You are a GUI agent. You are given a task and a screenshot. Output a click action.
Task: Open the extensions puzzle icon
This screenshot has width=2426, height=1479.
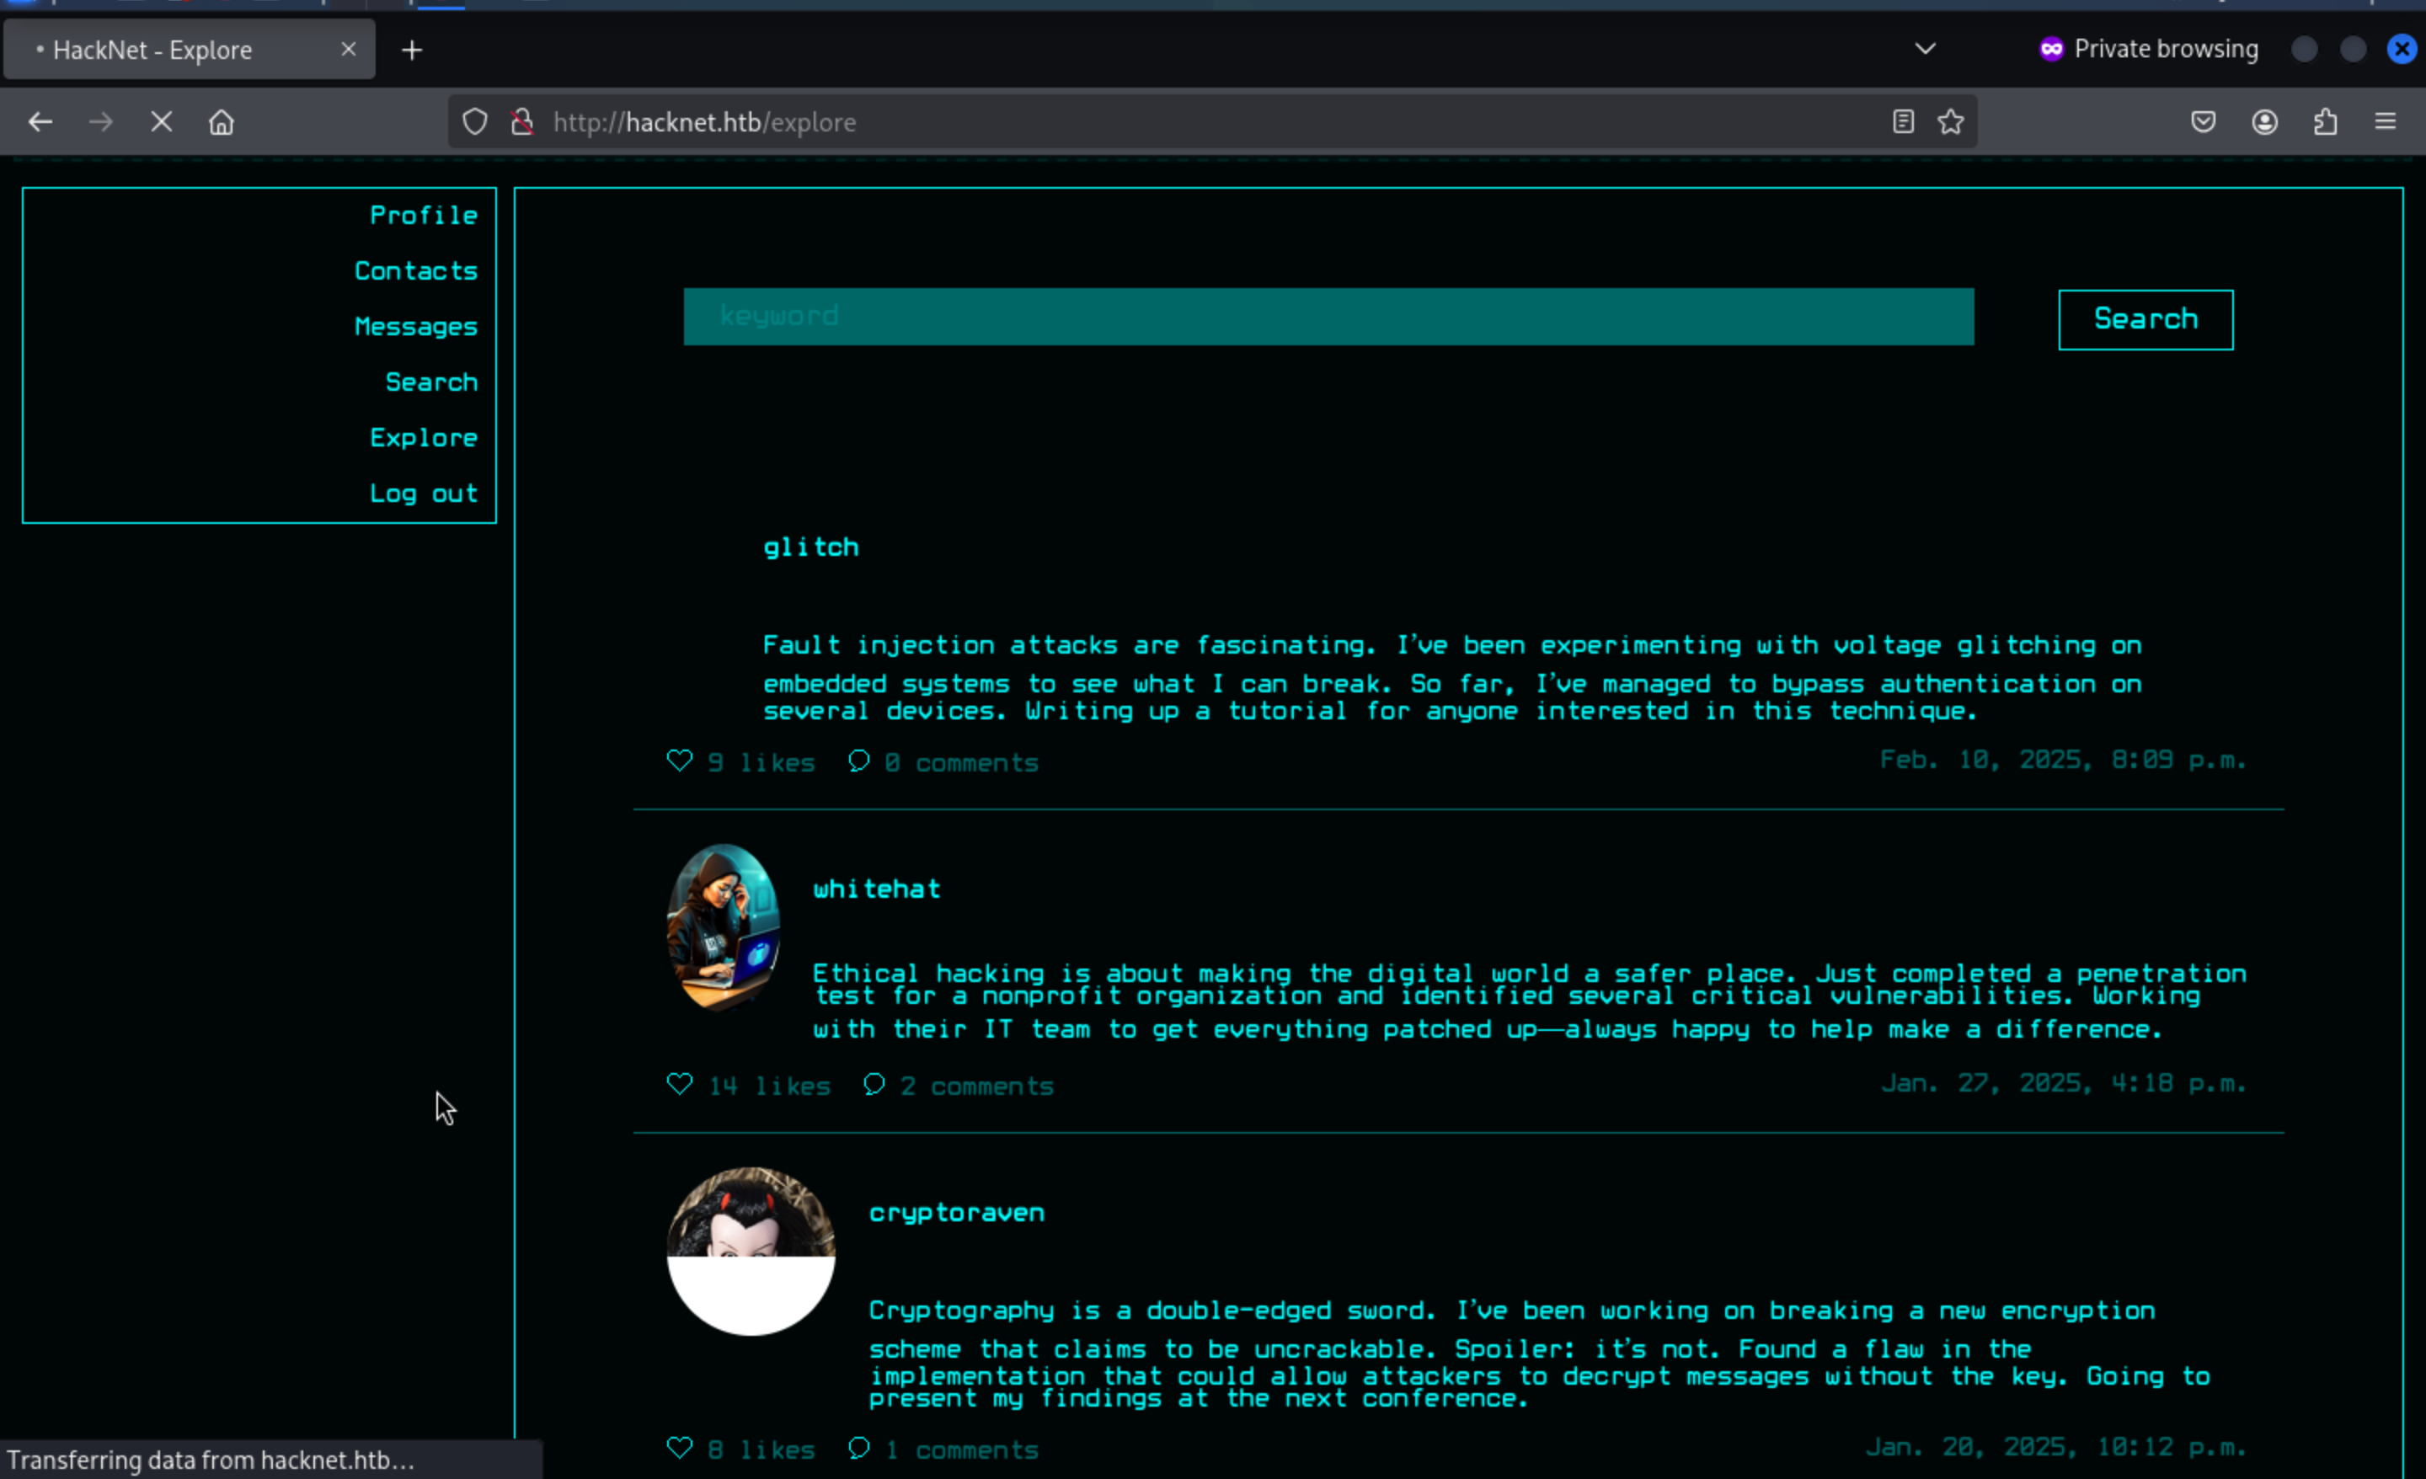(x=2326, y=122)
